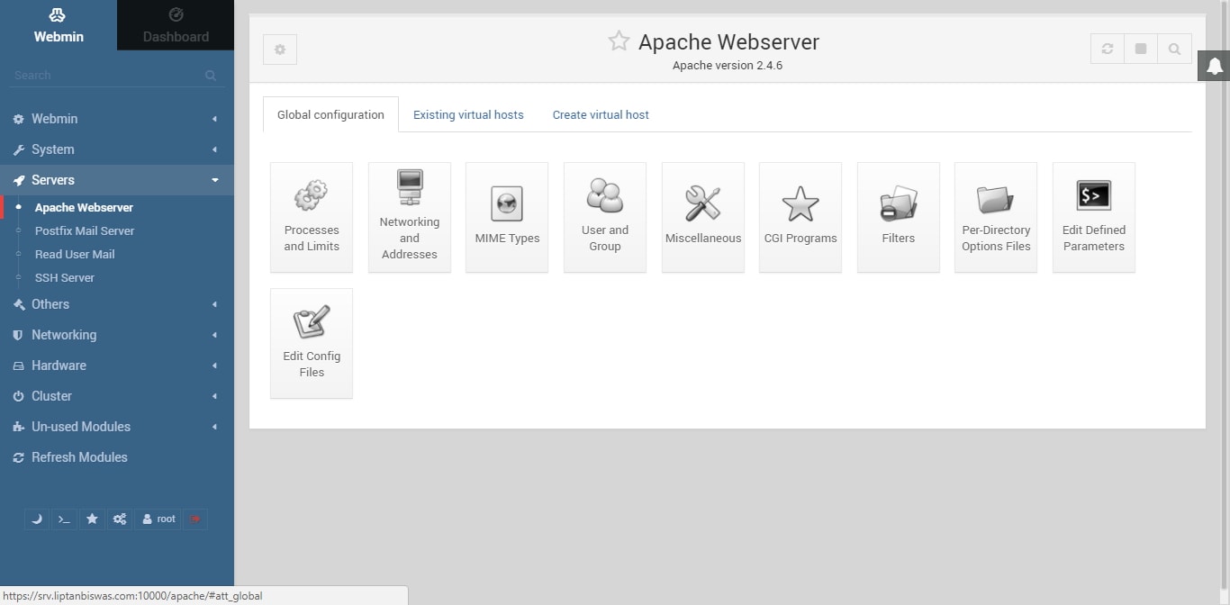1230x605 pixels.
Task: Expand Cluster menu category
Action: pos(117,396)
